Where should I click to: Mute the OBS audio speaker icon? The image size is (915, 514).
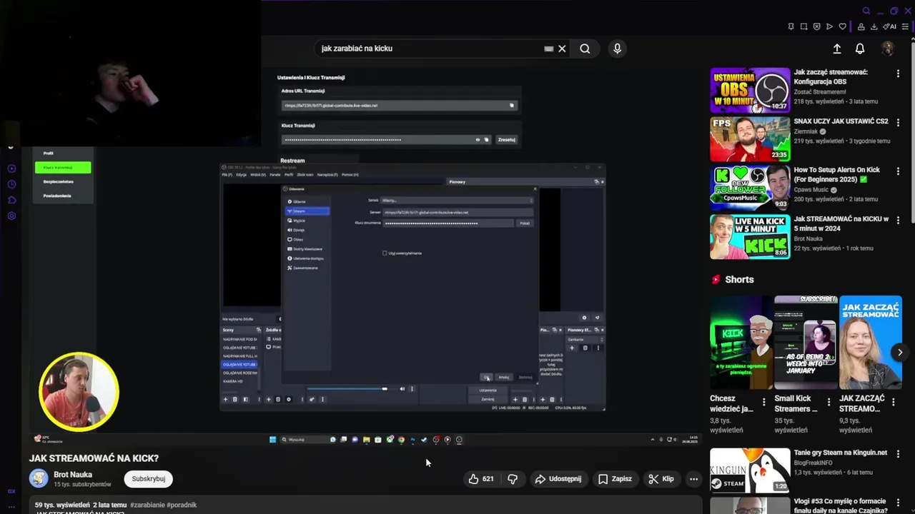coord(402,389)
